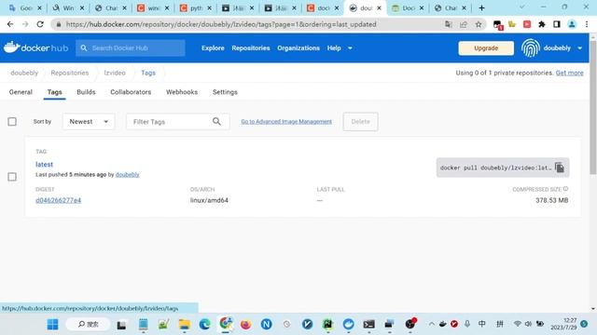Open Firefox from taskbar
Image resolution: width=597 pixels, height=335 pixels.
pos(246,324)
